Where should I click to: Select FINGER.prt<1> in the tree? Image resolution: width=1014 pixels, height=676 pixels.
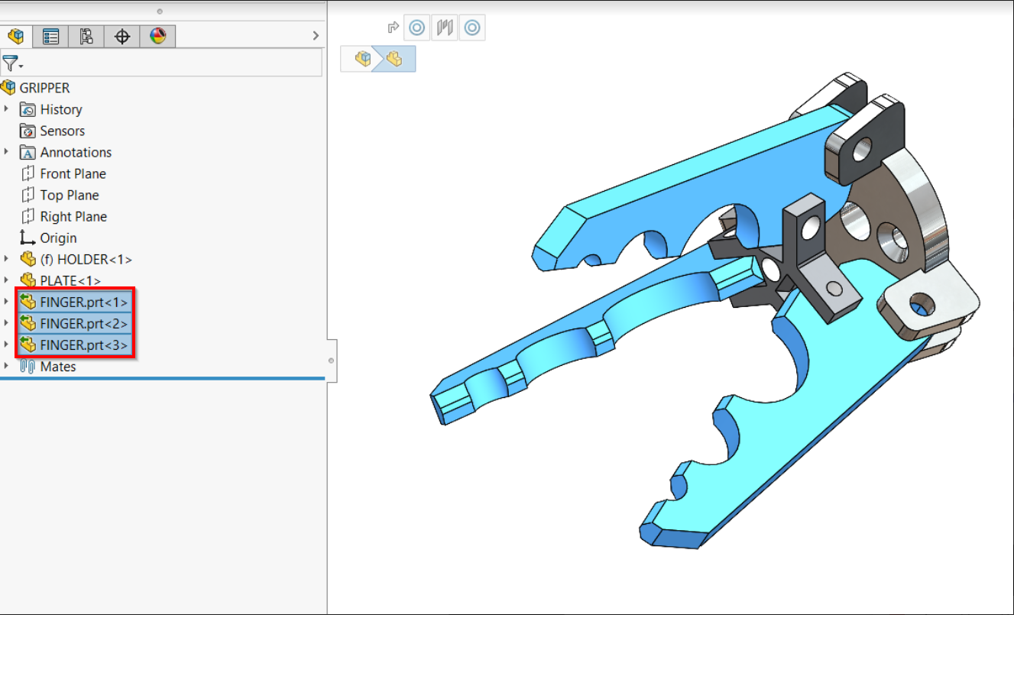84,302
